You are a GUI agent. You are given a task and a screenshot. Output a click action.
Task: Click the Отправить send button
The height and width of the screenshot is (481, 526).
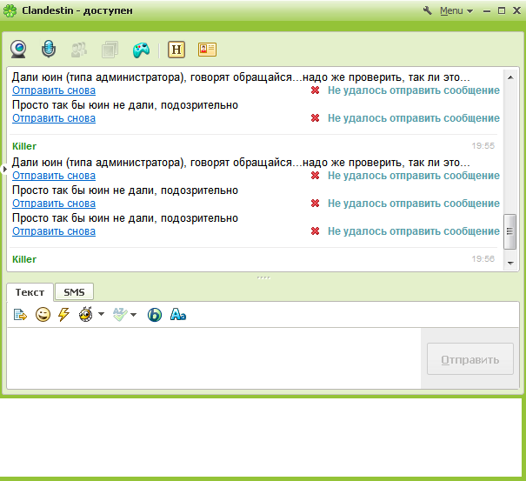coord(470,359)
